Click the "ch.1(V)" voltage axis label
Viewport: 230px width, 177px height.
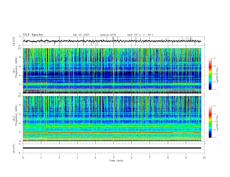coord(14,41)
